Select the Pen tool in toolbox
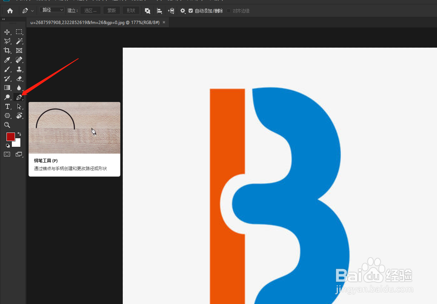Screen dimensions: 437x304 click(19, 97)
